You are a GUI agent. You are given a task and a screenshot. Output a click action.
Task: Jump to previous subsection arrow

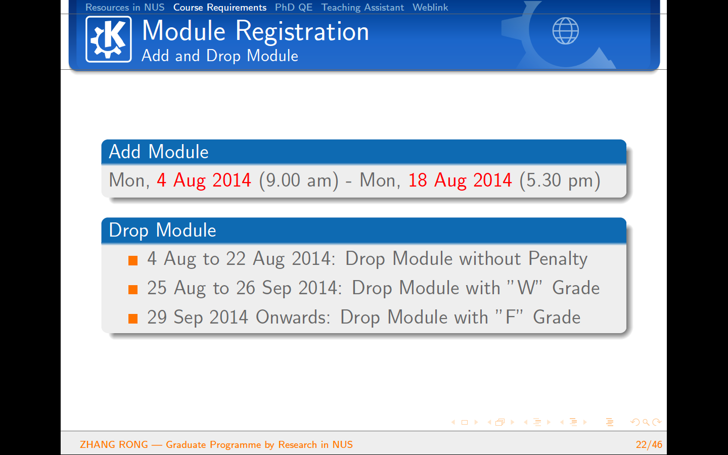(526, 422)
